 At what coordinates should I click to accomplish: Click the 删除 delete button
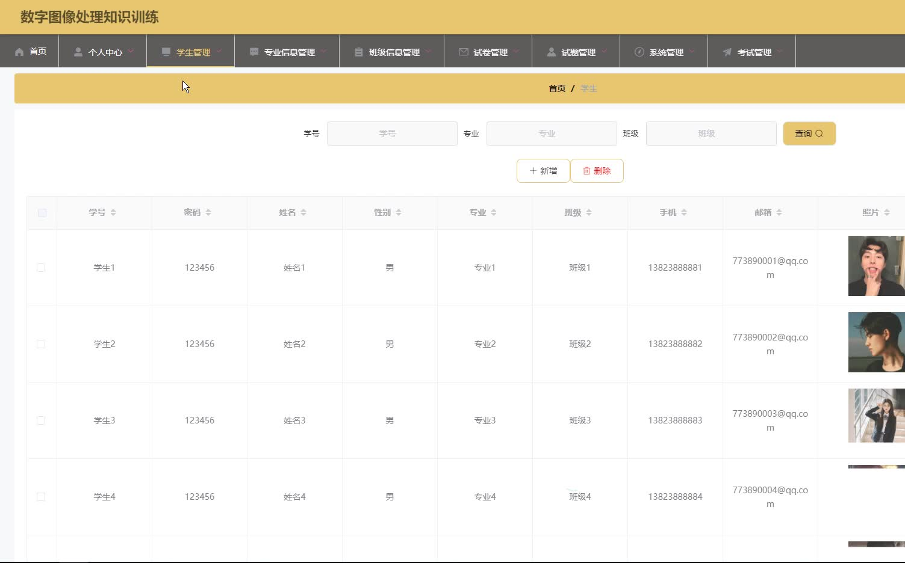597,171
